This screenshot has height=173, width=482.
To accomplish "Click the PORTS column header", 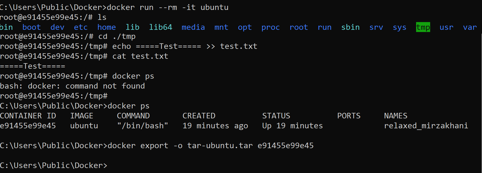I will click(349, 116).
